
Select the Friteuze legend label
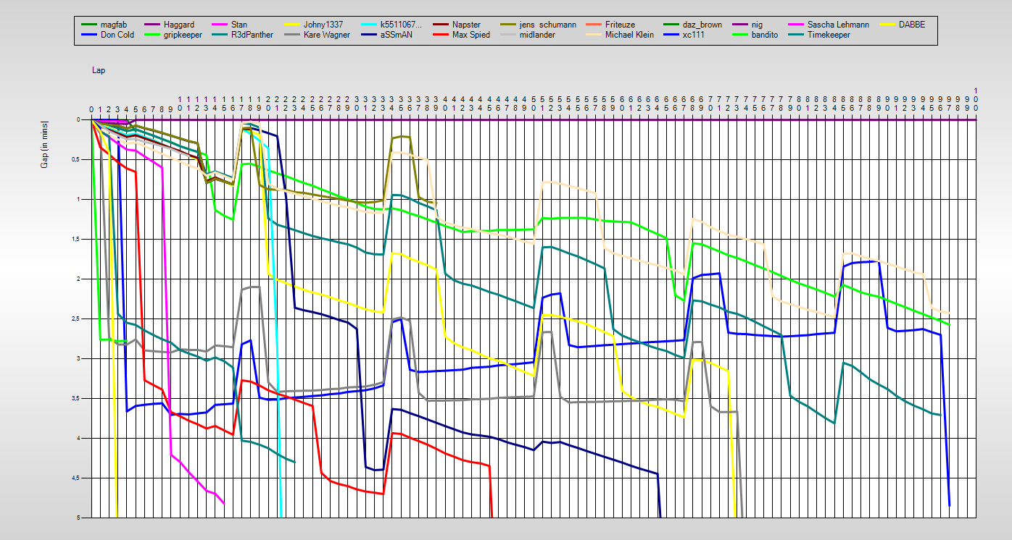[620, 25]
